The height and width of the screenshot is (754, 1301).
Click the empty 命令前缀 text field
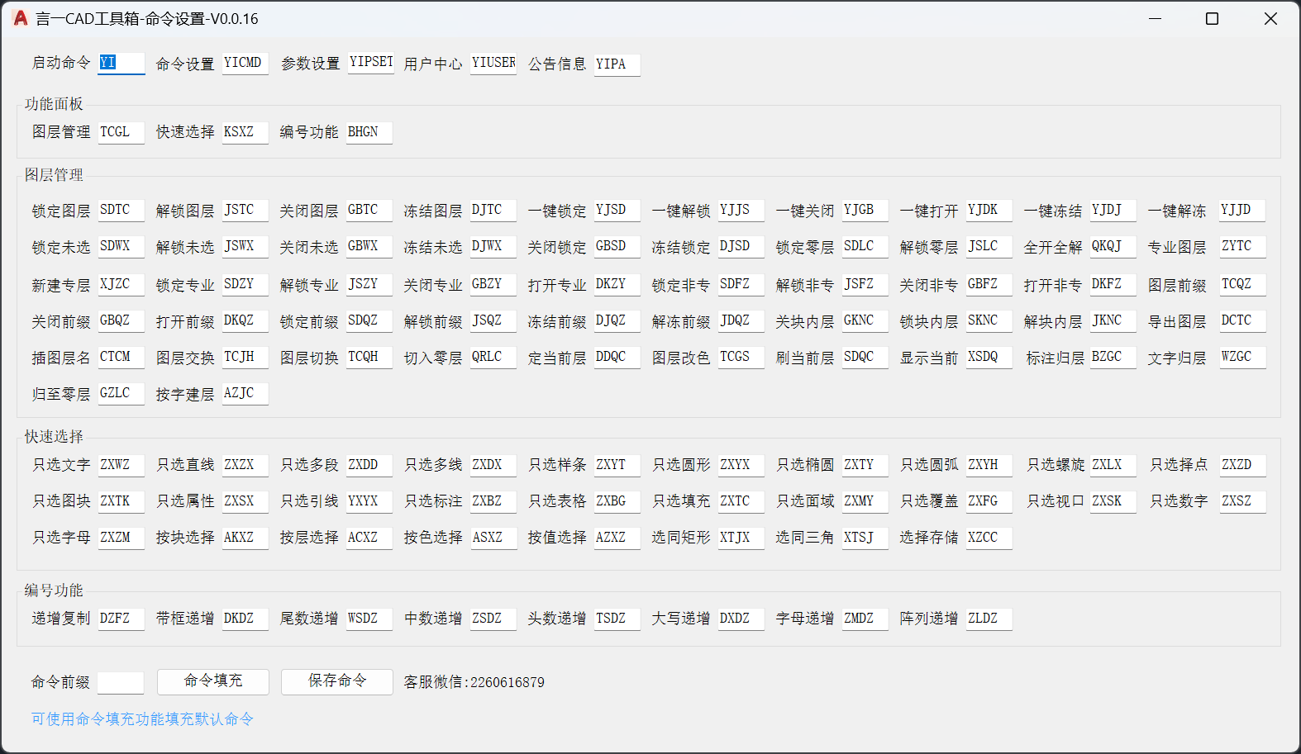[x=121, y=682]
